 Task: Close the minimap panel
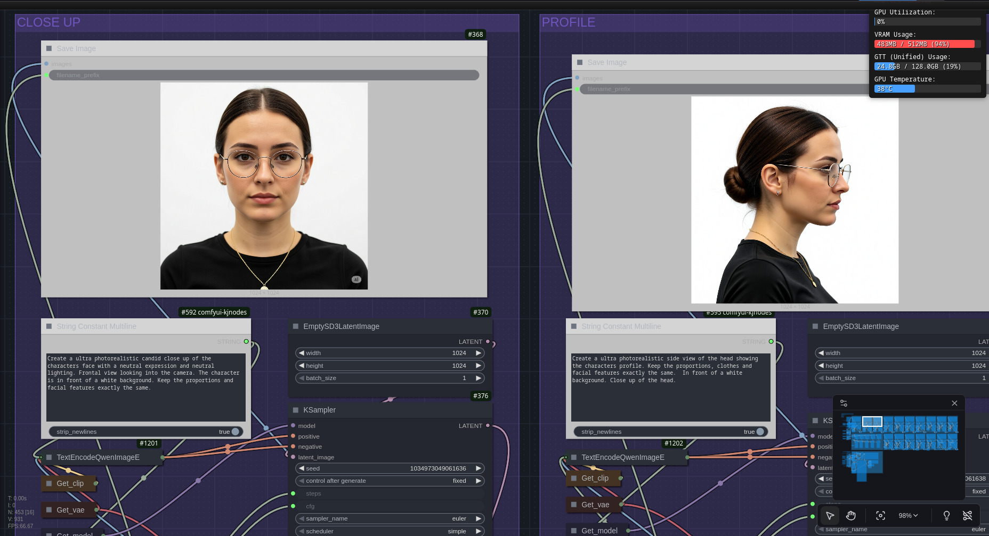tap(954, 403)
